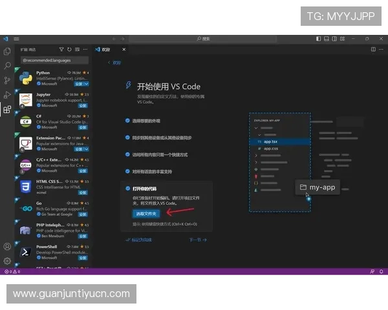388x310 pixels.
Task: Open the hamburger application menu
Action: pos(16,39)
